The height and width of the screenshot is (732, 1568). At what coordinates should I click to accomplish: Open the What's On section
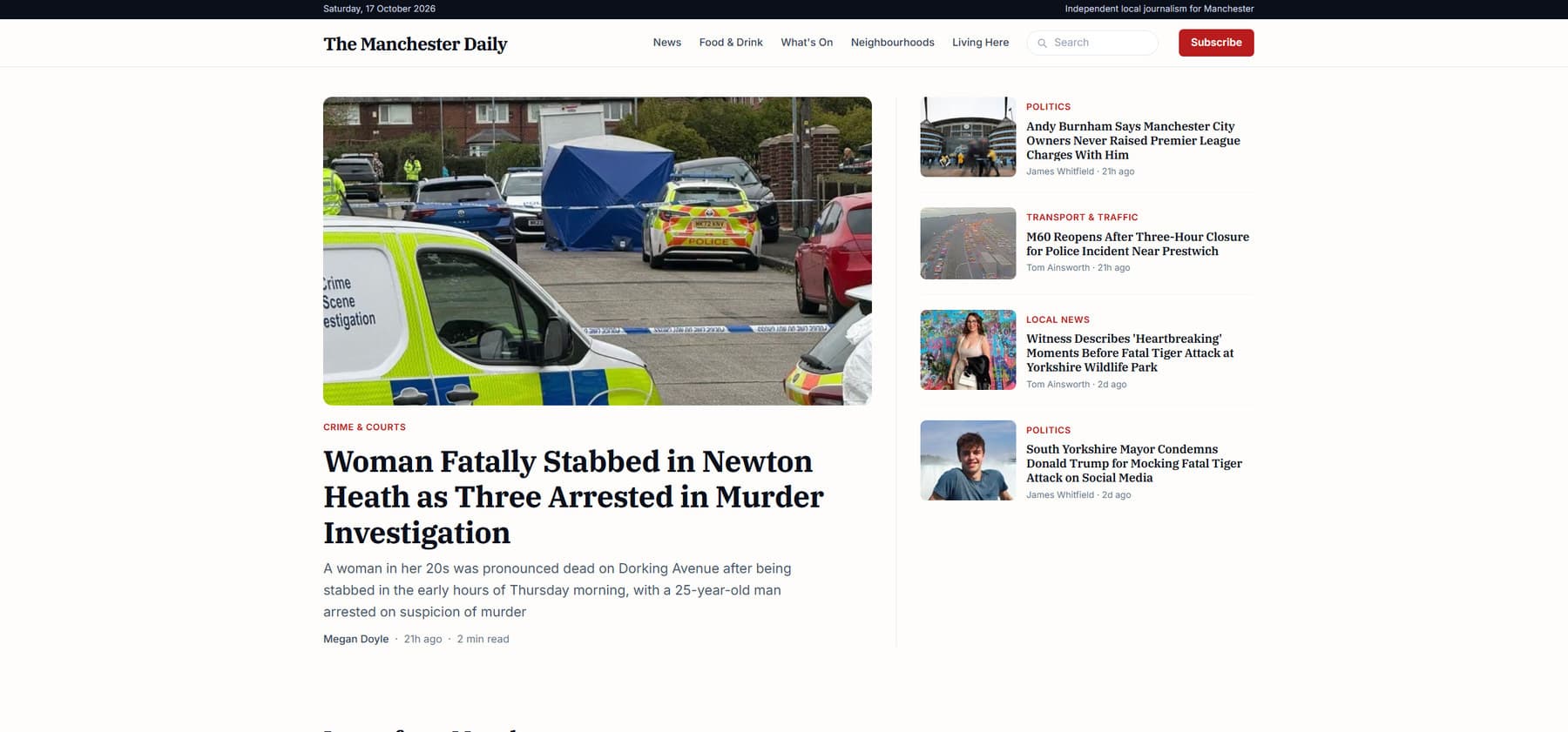807,43
